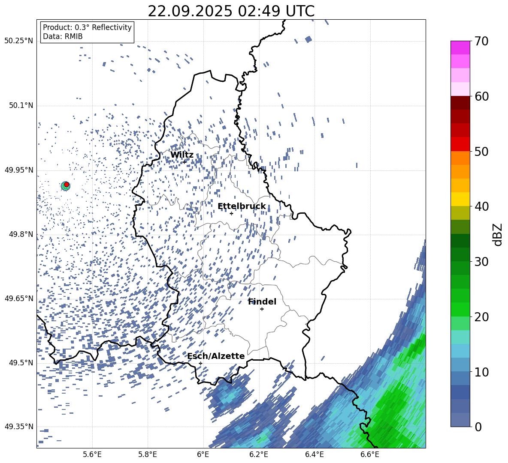508x463 pixels.
Task: Pick the slate blue bottom colorbar segment
Action: (x=460, y=420)
